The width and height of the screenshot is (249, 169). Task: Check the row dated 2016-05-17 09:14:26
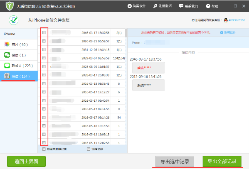44,118
